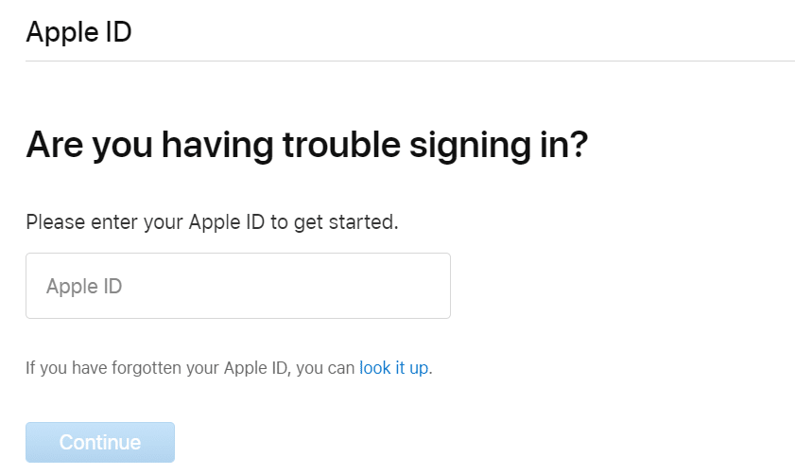Click the right end of the Apple ID textbox
Image resolution: width=795 pixels, height=475 pixels.
[x=430, y=286]
